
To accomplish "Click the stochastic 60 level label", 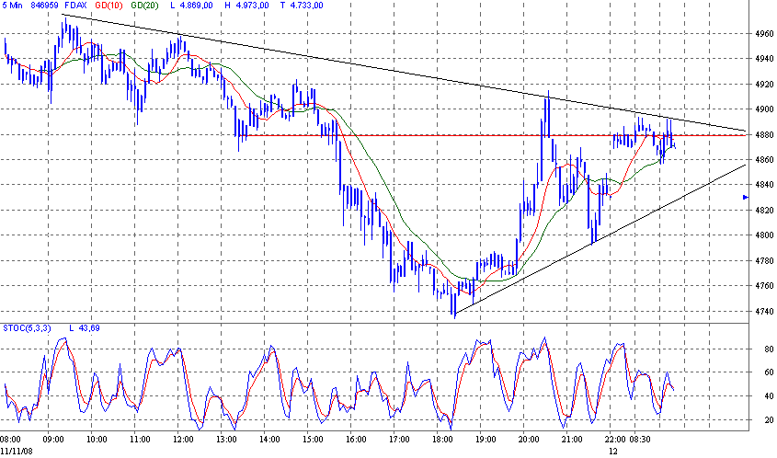I will click(769, 372).
